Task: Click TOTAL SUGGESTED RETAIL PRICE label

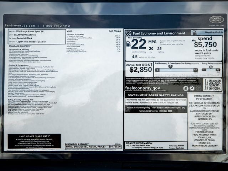Action: coord(86,146)
